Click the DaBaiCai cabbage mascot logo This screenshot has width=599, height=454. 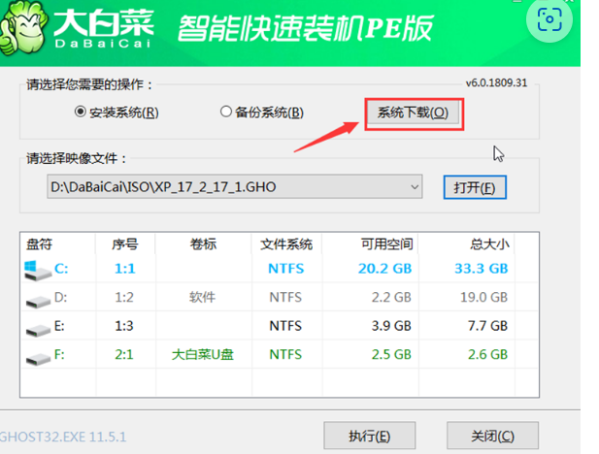(x=23, y=28)
